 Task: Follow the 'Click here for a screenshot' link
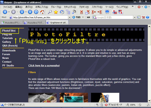click(x=44, y=65)
